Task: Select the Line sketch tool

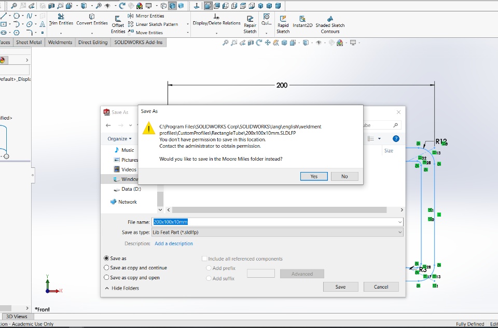Action: tap(4, 16)
